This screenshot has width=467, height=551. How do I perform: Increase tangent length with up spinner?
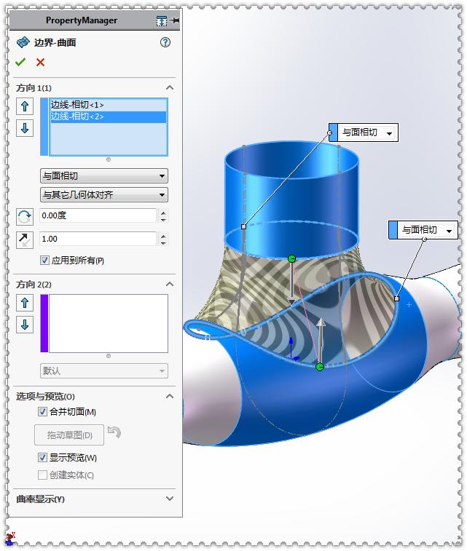(x=163, y=236)
